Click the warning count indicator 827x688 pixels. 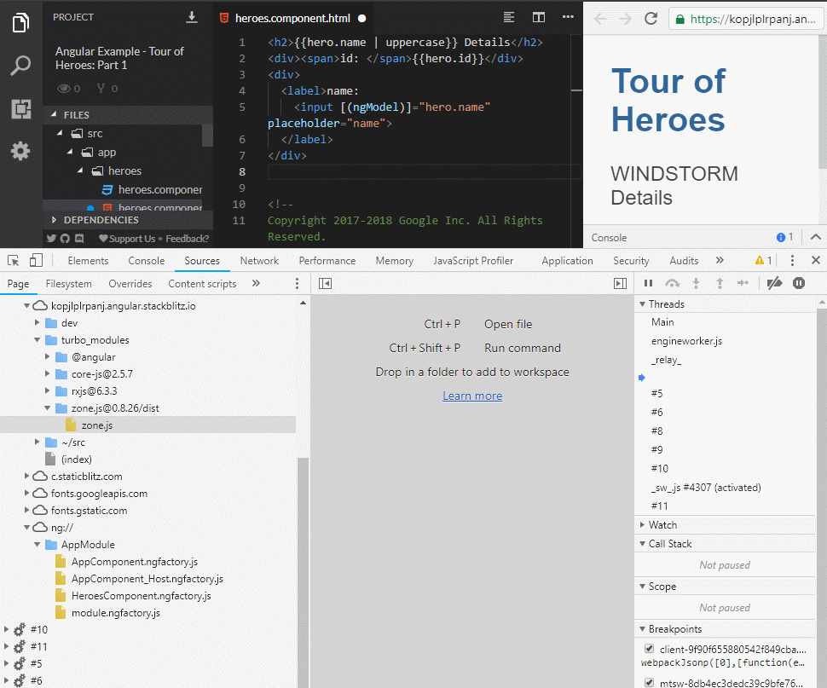[763, 260]
